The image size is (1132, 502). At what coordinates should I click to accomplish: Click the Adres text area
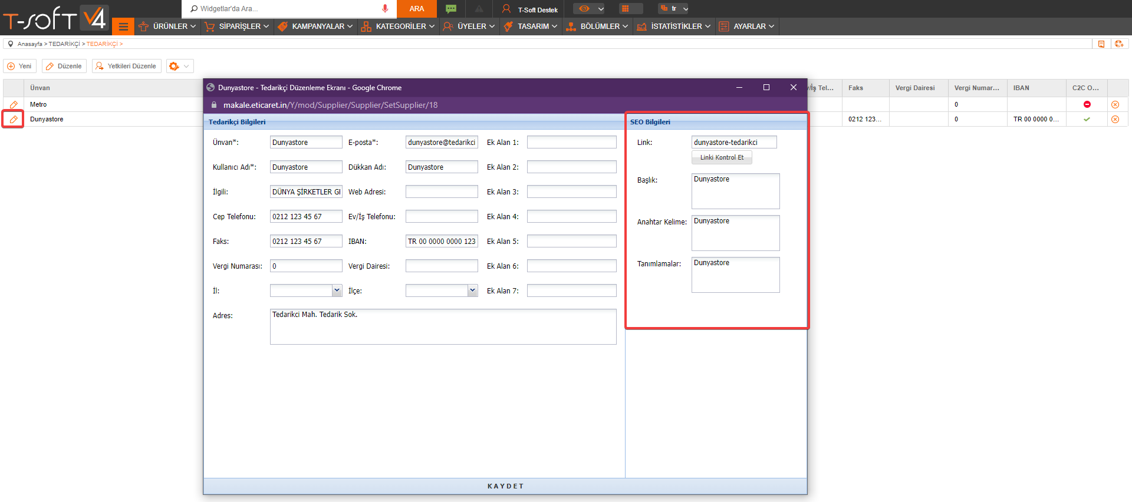[x=443, y=326]
